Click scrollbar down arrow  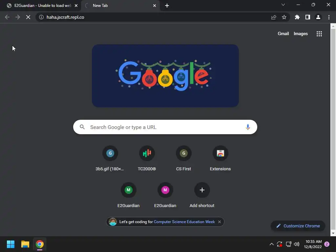point(333,233)
